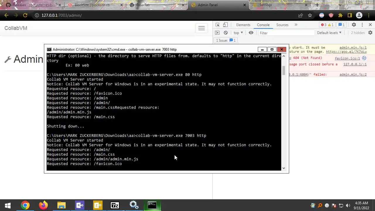This screenshot has height=211, width=375.
Task: Click the CollabVM brand link
Action: [16, 28]
